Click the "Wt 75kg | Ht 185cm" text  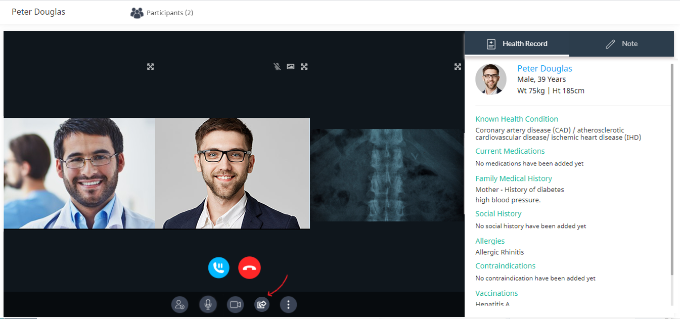click(x=551, y=91)
